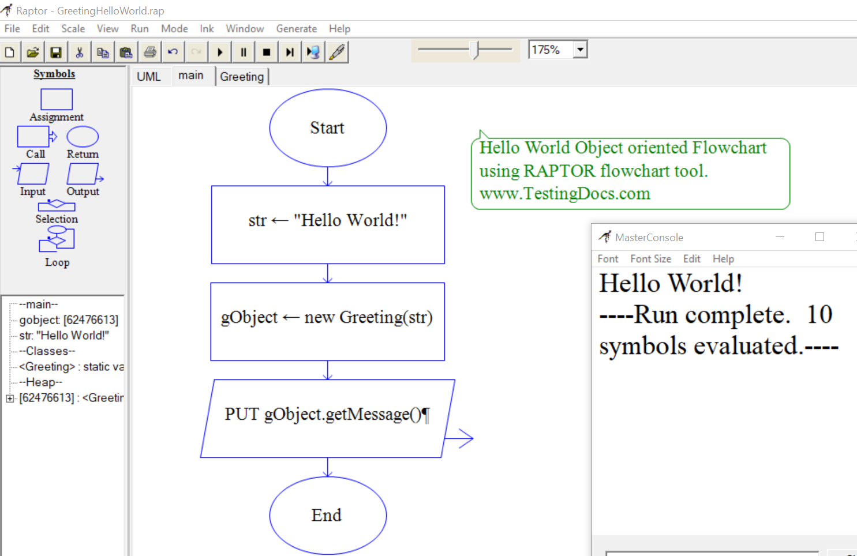The image size is (857, 556).
Task: Run the flowchart with the Play button
Action: click(x=220, y=52)
